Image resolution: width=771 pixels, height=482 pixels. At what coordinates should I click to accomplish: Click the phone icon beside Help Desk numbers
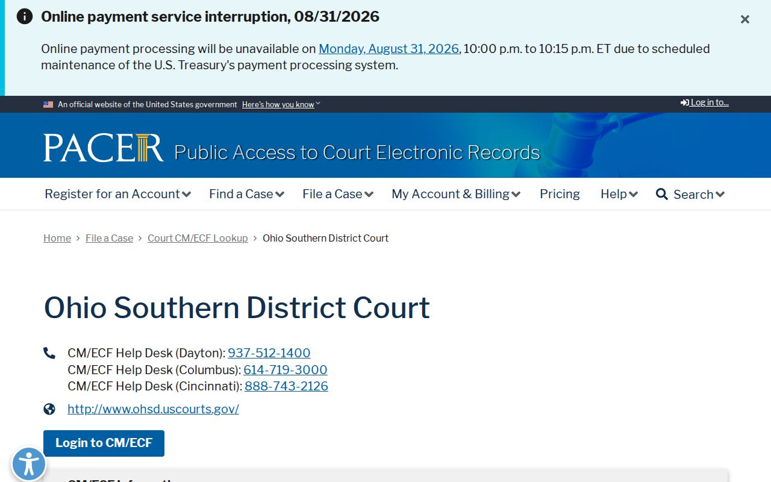[49, 353]
